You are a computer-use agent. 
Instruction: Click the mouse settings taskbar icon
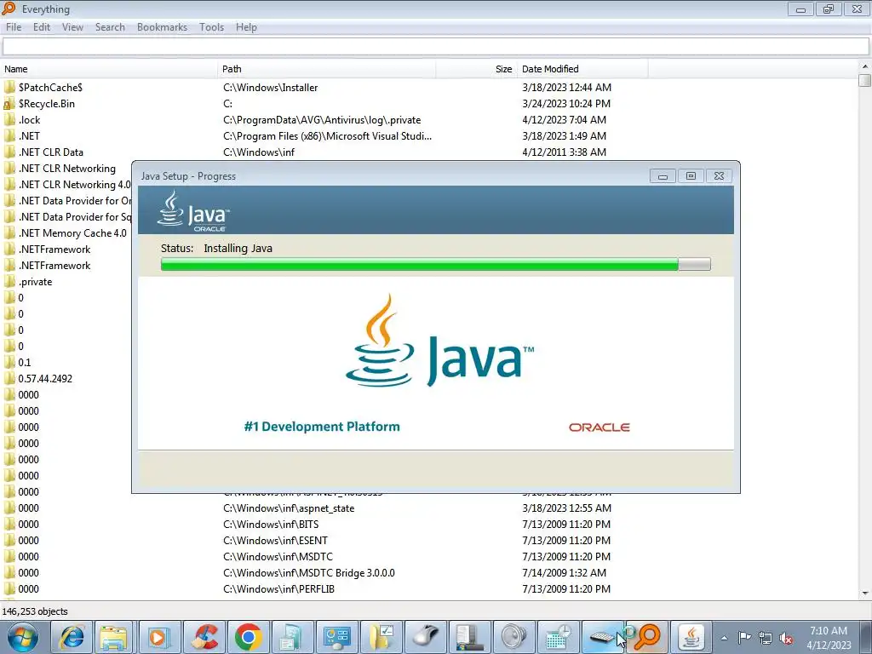coord(426,637)
